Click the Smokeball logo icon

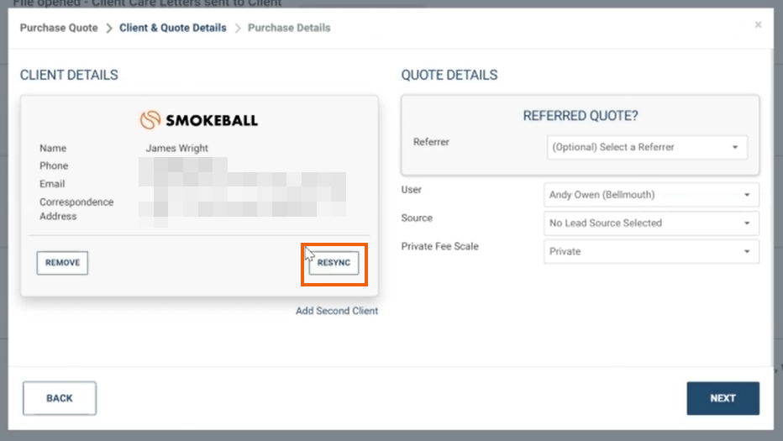click(150, 120)
